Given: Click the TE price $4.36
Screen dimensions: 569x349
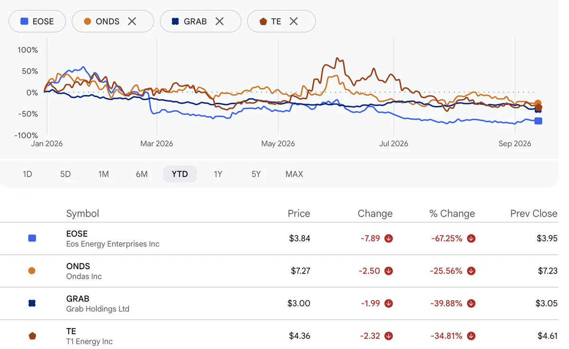Looking at the screenshot, I should [x=299, y=336].
